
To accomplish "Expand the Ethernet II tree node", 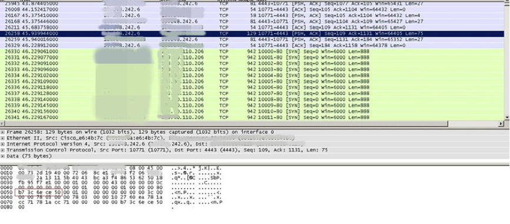I will [x=2, y=138].
